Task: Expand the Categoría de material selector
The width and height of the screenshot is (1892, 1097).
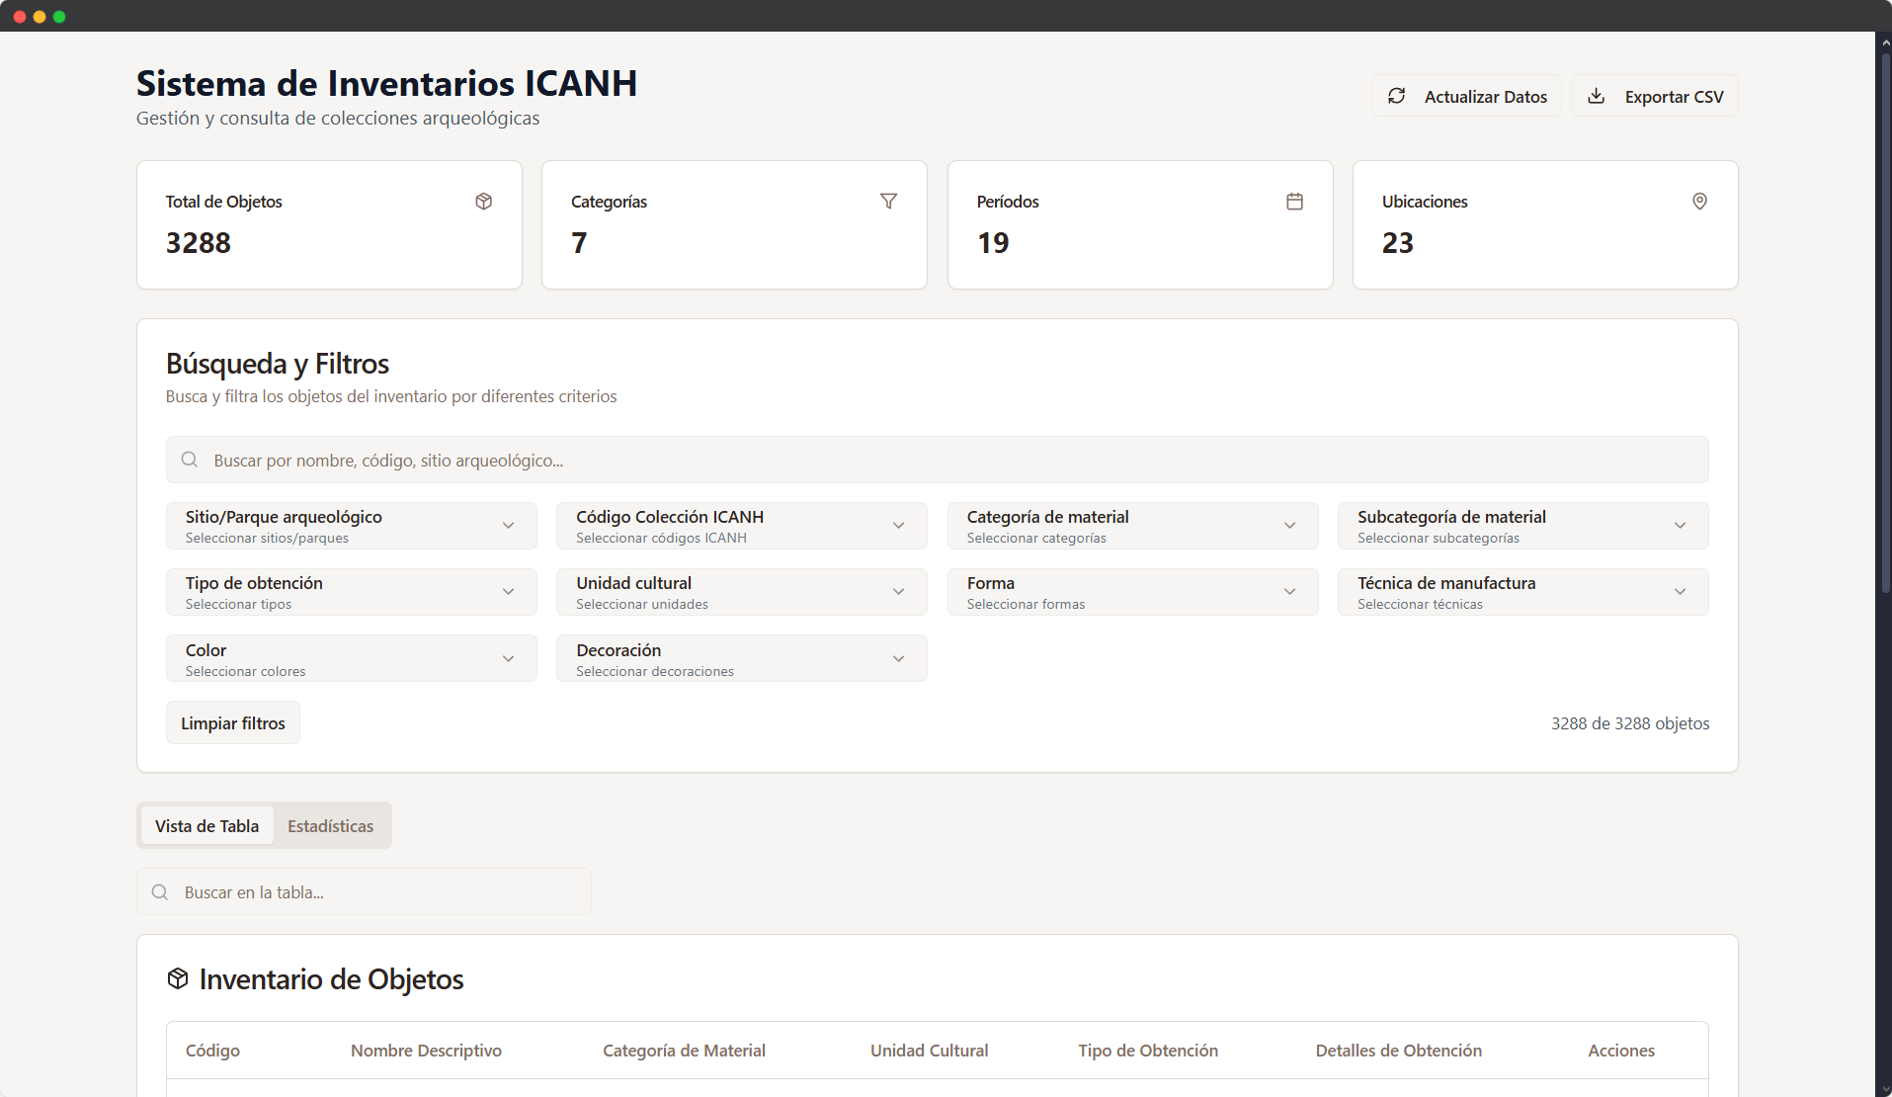Action: 1132,525
